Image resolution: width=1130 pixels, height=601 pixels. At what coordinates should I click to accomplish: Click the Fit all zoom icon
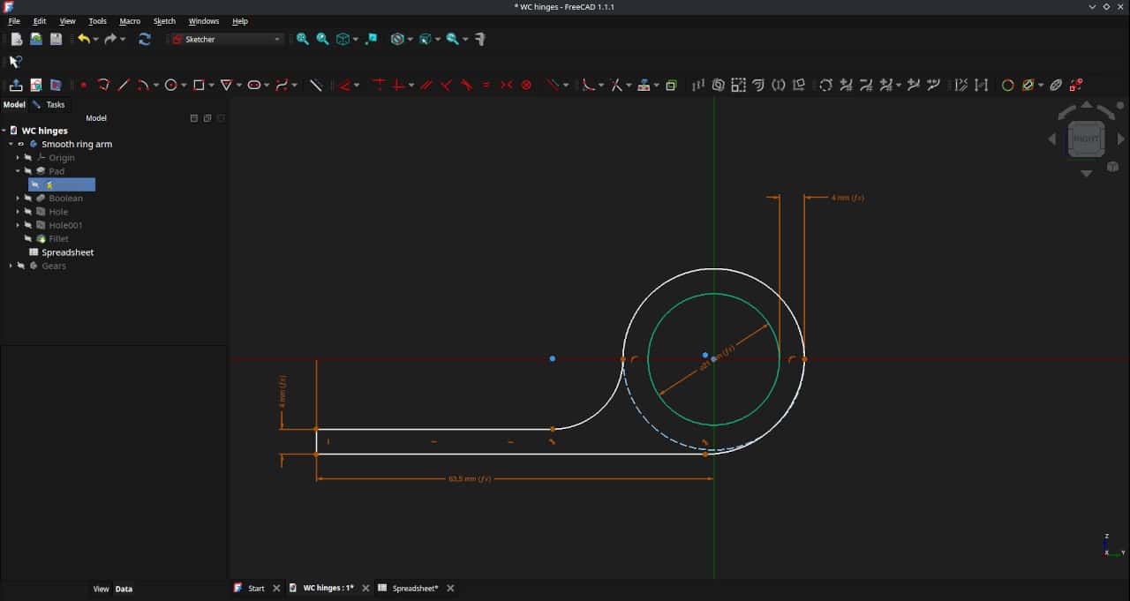click(x=303, y=39)
